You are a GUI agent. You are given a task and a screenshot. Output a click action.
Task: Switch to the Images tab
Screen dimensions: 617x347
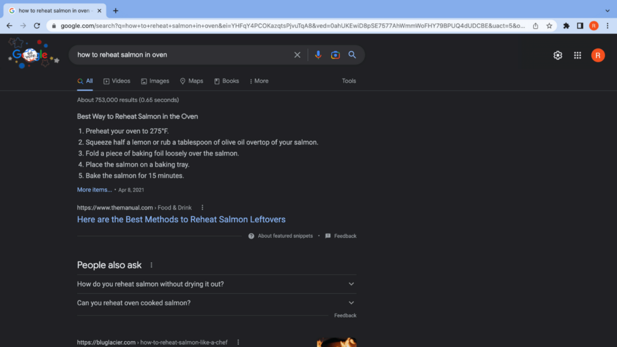155,81
